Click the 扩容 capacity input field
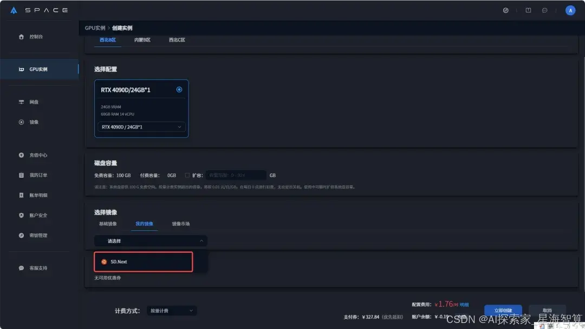 click(236, 175)
